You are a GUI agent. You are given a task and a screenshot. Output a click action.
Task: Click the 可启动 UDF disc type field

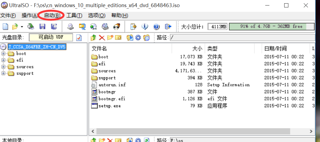(x=51, y=38)
